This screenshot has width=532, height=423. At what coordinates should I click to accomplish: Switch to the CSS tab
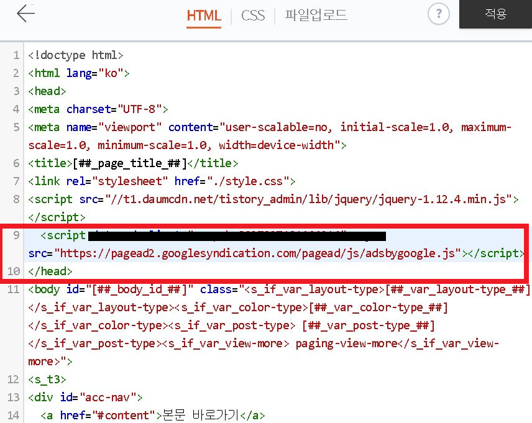pos(253,16)
